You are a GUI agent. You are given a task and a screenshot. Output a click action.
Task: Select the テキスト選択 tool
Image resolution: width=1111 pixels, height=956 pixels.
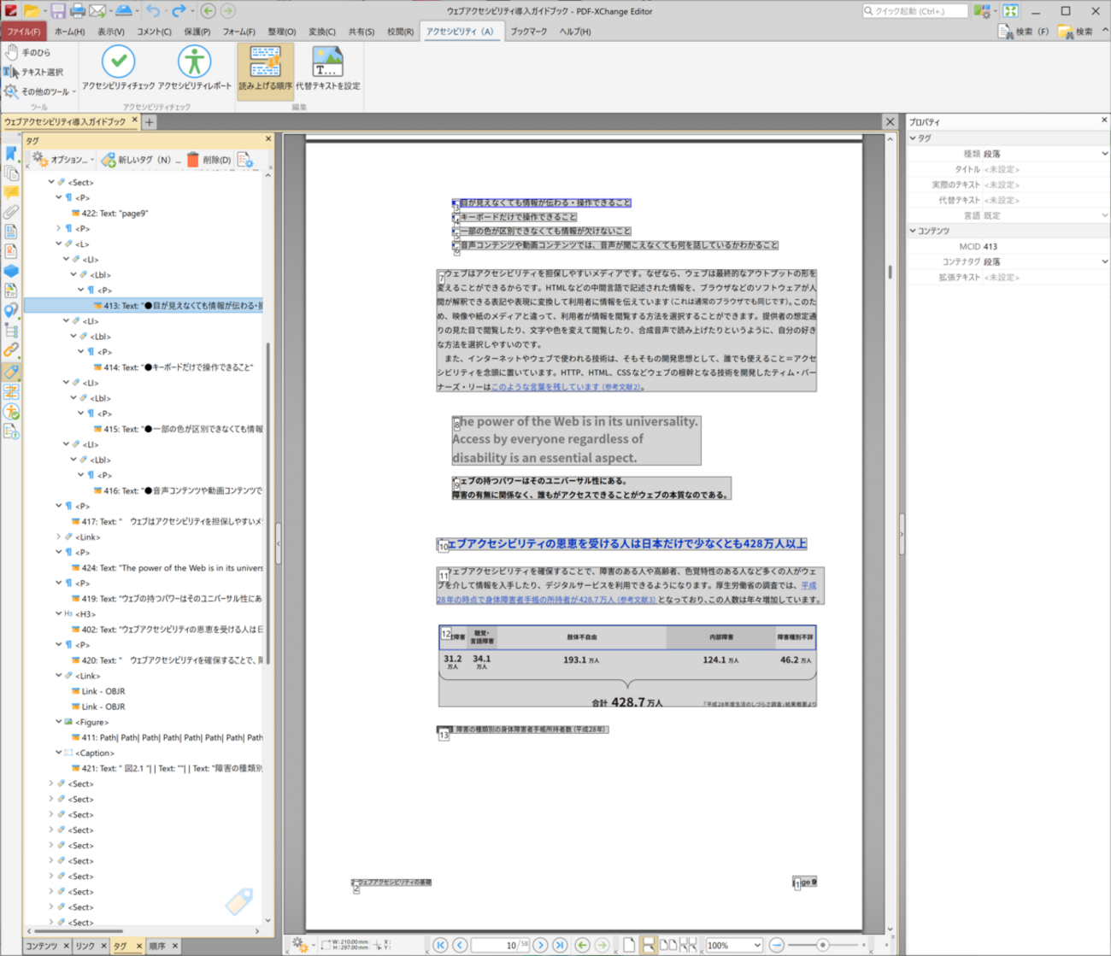[34, 72]
